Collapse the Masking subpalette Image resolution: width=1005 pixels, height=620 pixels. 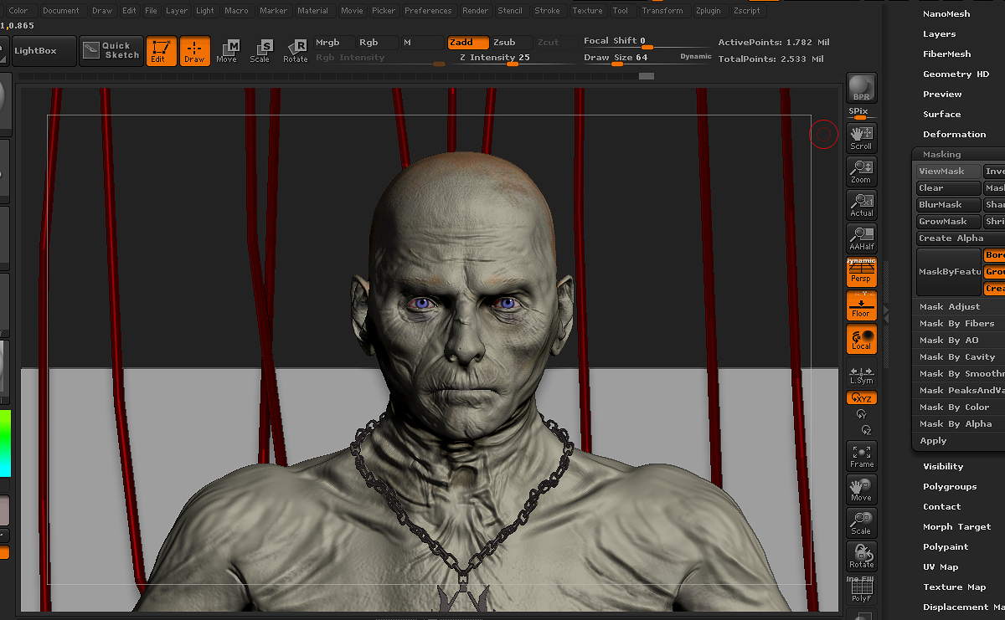pyautogui.click(x=941, y=154)
